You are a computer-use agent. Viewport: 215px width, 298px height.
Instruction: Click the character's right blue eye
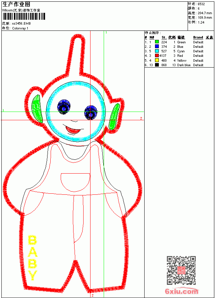91,112
